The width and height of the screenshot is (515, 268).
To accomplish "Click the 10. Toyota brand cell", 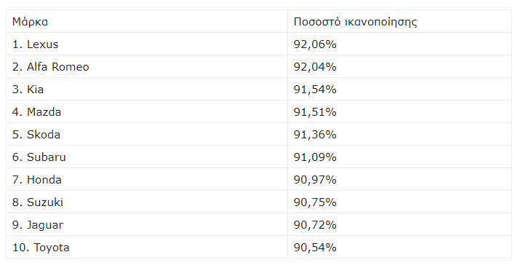I will coord(147,247).
